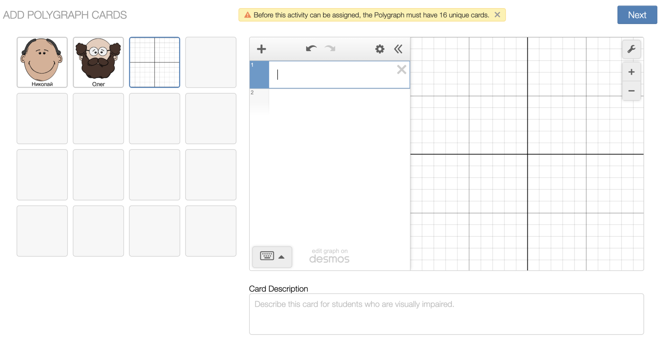665x345 pixels.
Task: Zoom in on the graph paper
Action: tap(631, 72)
